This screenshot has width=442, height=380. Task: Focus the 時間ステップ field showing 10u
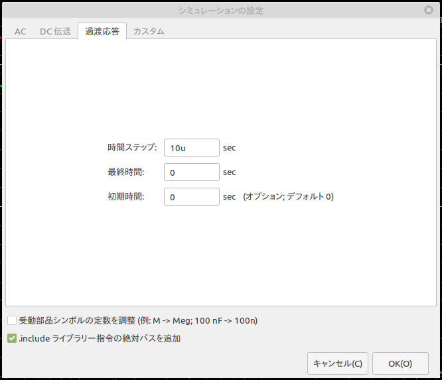tap(192, 148)
